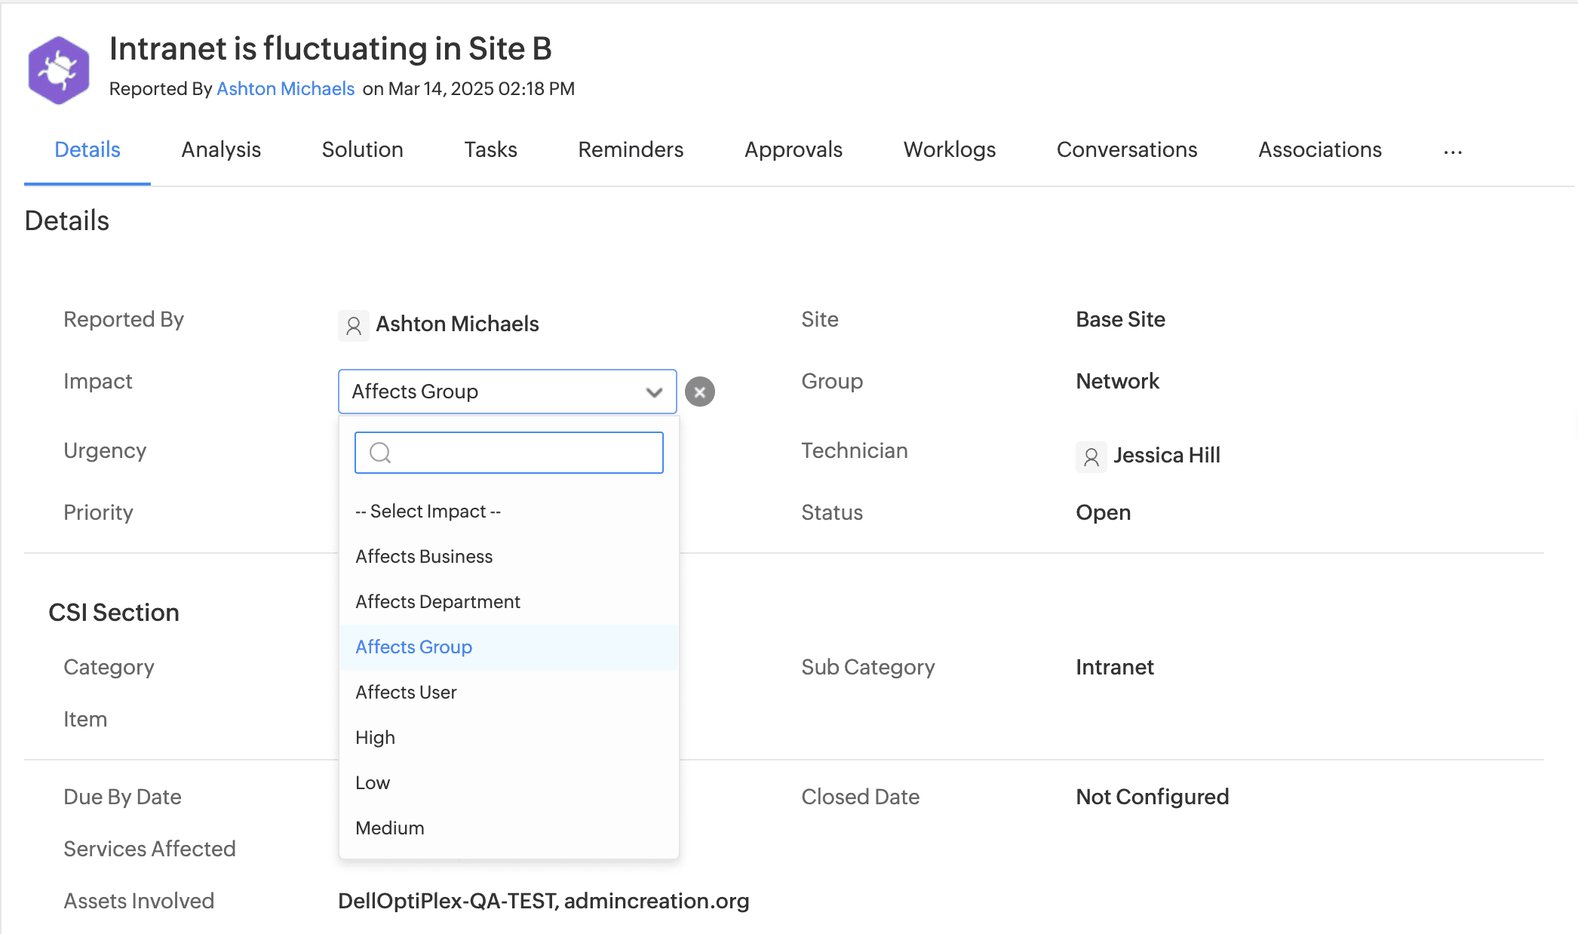
Task: Switch to the Analysis tab
Action: (221, 149)
